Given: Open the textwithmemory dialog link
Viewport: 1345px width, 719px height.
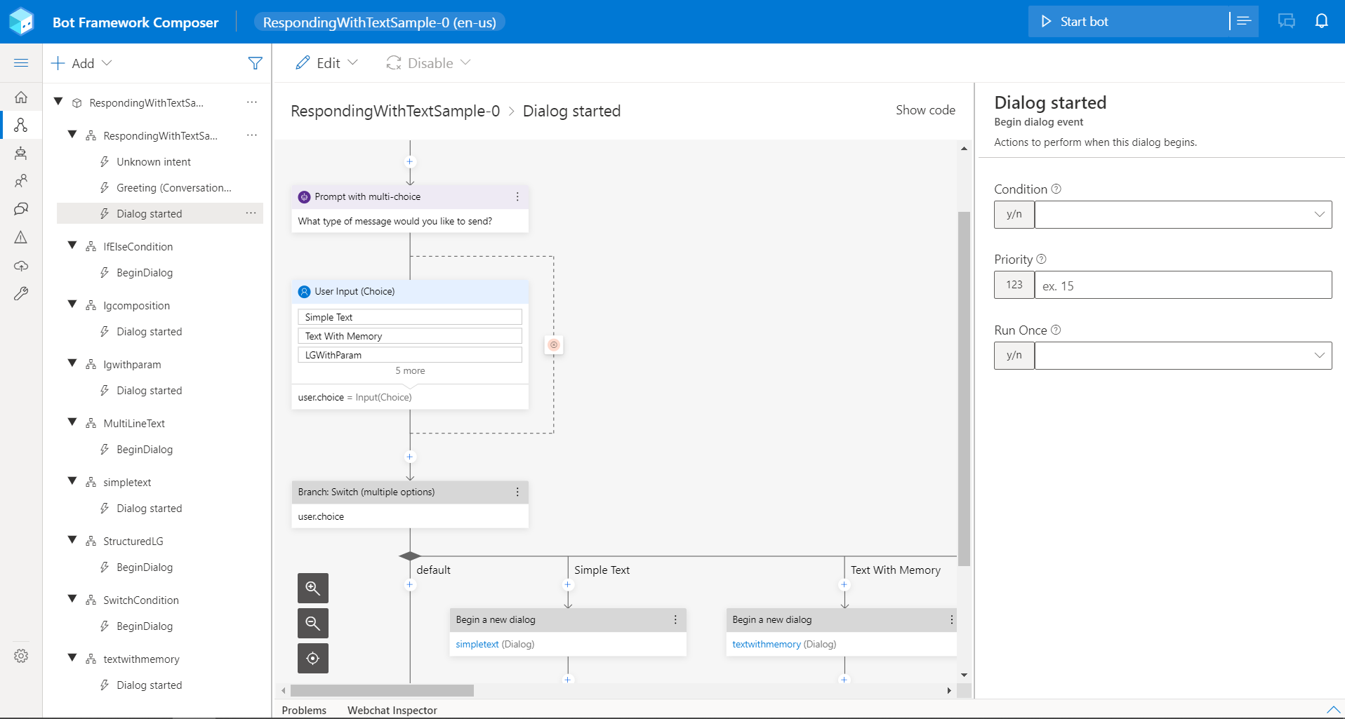Looking at the screenshot, I should [x=767, y=644].
